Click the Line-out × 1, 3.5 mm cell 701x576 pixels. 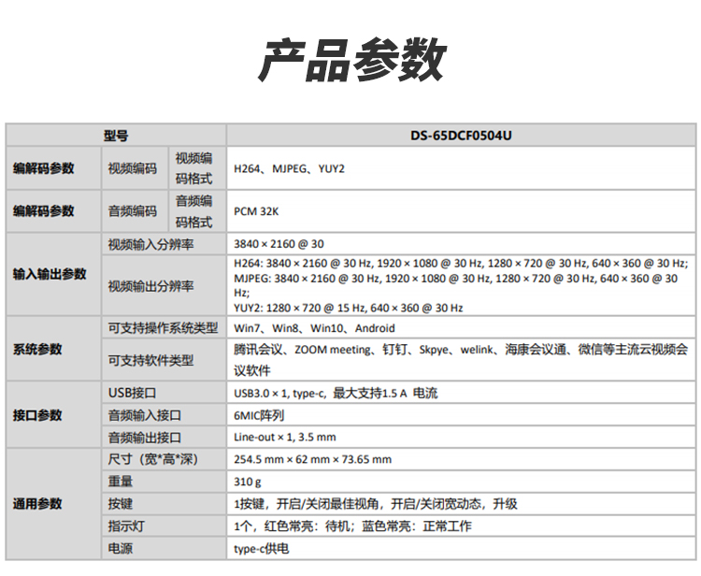click(461, 437)
